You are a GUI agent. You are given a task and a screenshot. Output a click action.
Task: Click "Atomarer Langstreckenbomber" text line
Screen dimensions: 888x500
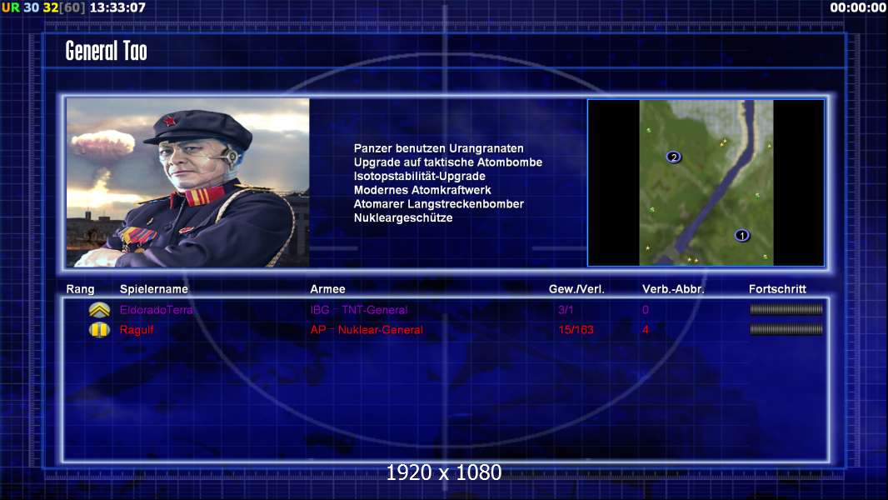point(439,204)
